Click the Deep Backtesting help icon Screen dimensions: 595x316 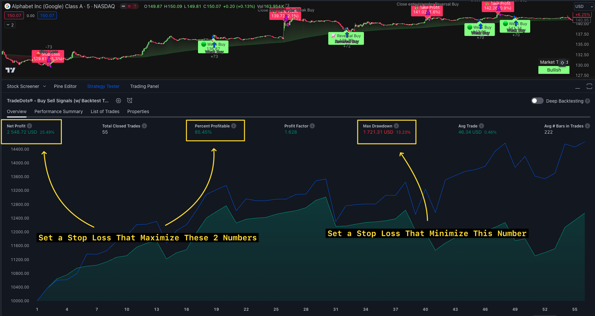pos(587,101)
